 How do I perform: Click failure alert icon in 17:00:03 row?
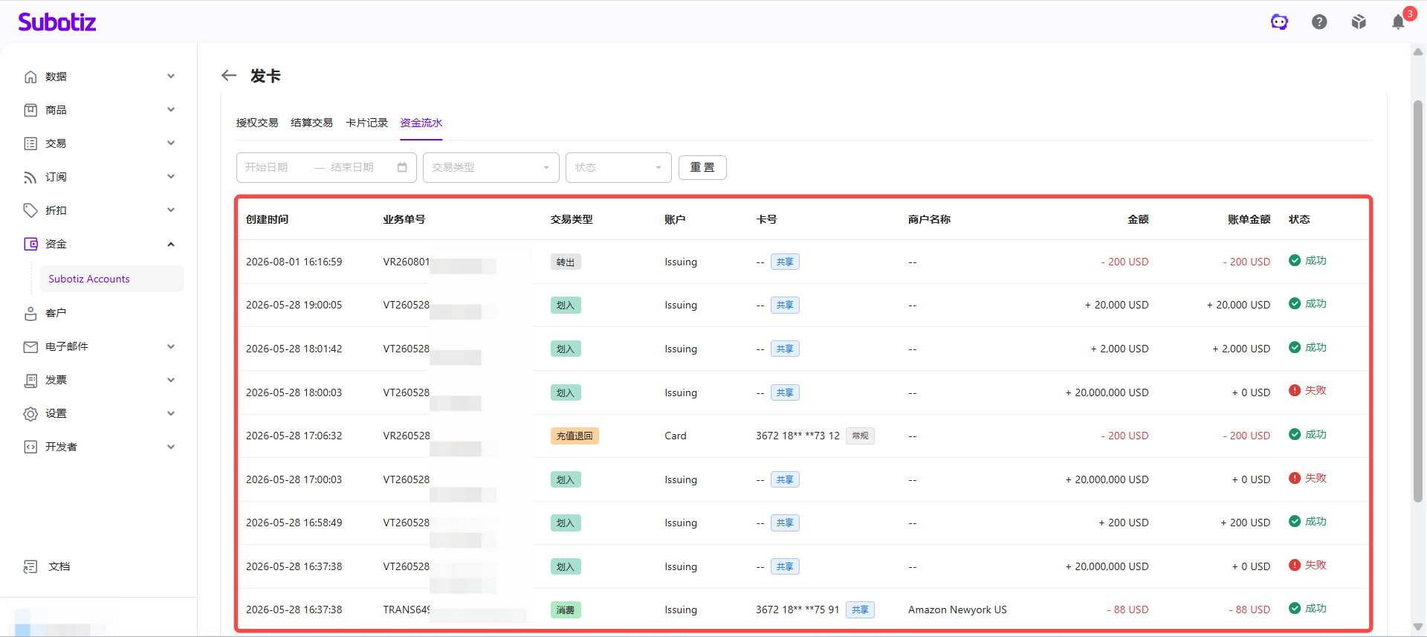tap(1295, 478)
